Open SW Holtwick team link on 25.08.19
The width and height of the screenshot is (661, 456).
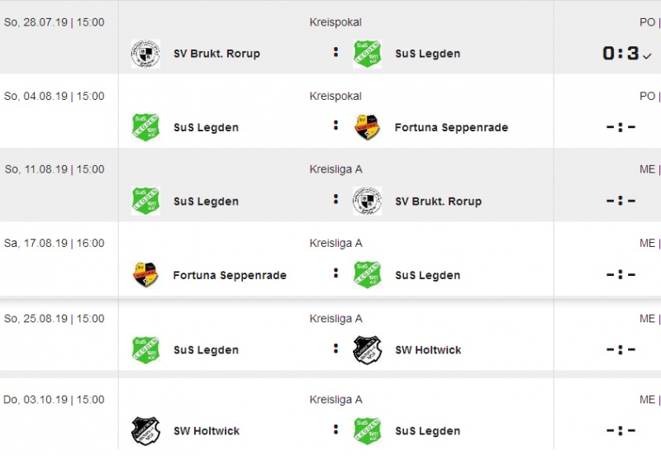[428, 349]
